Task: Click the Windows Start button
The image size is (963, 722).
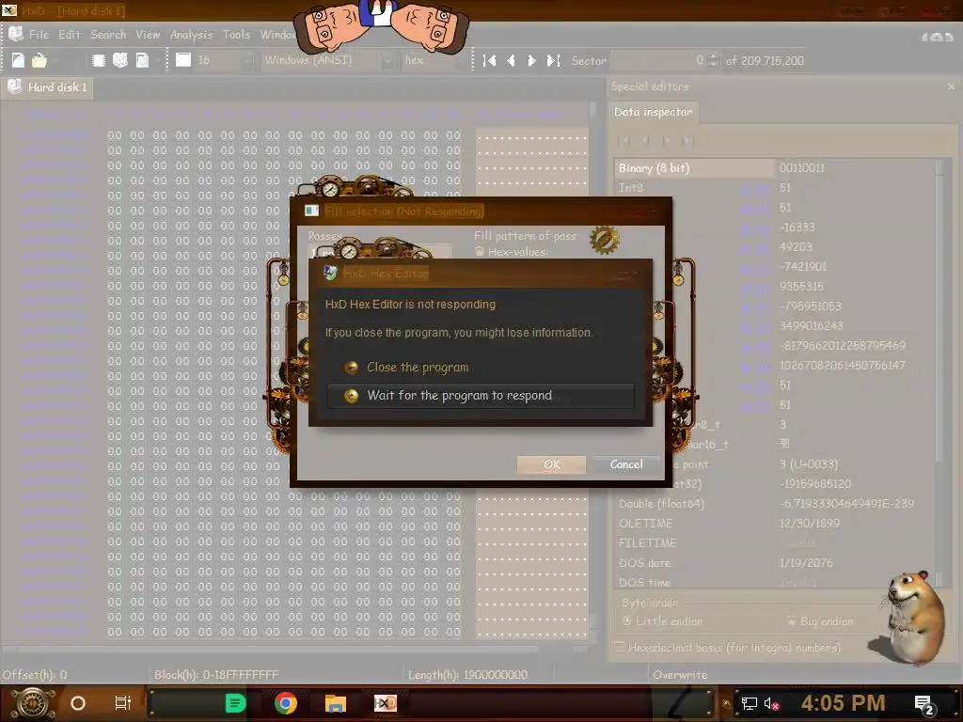Action: pyautogui.click(x=34, y=703)
